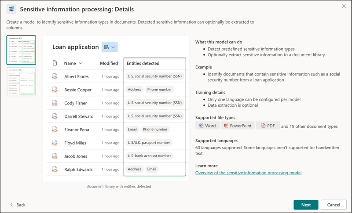
Task: Click the Next button
Action: pos(306,205)
